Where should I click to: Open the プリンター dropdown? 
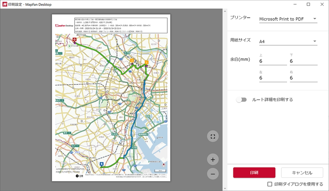(x=288, y=19)
